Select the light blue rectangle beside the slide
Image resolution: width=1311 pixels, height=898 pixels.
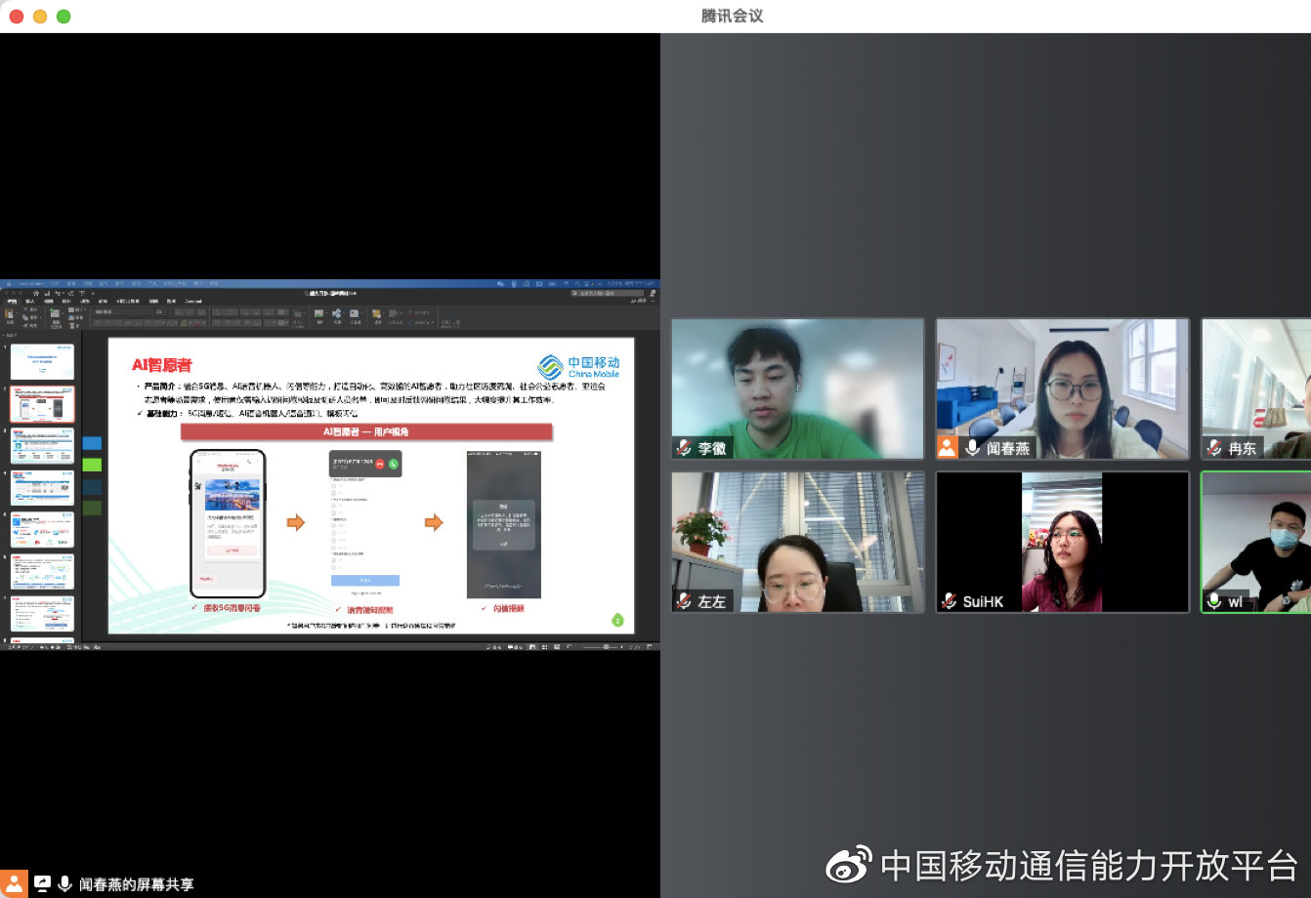(92, 443)
